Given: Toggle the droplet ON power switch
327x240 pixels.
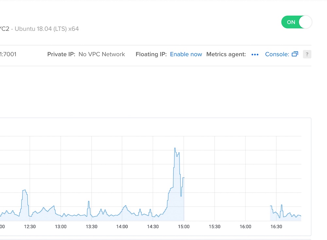Looking at the screenshot, I should 296,22.
